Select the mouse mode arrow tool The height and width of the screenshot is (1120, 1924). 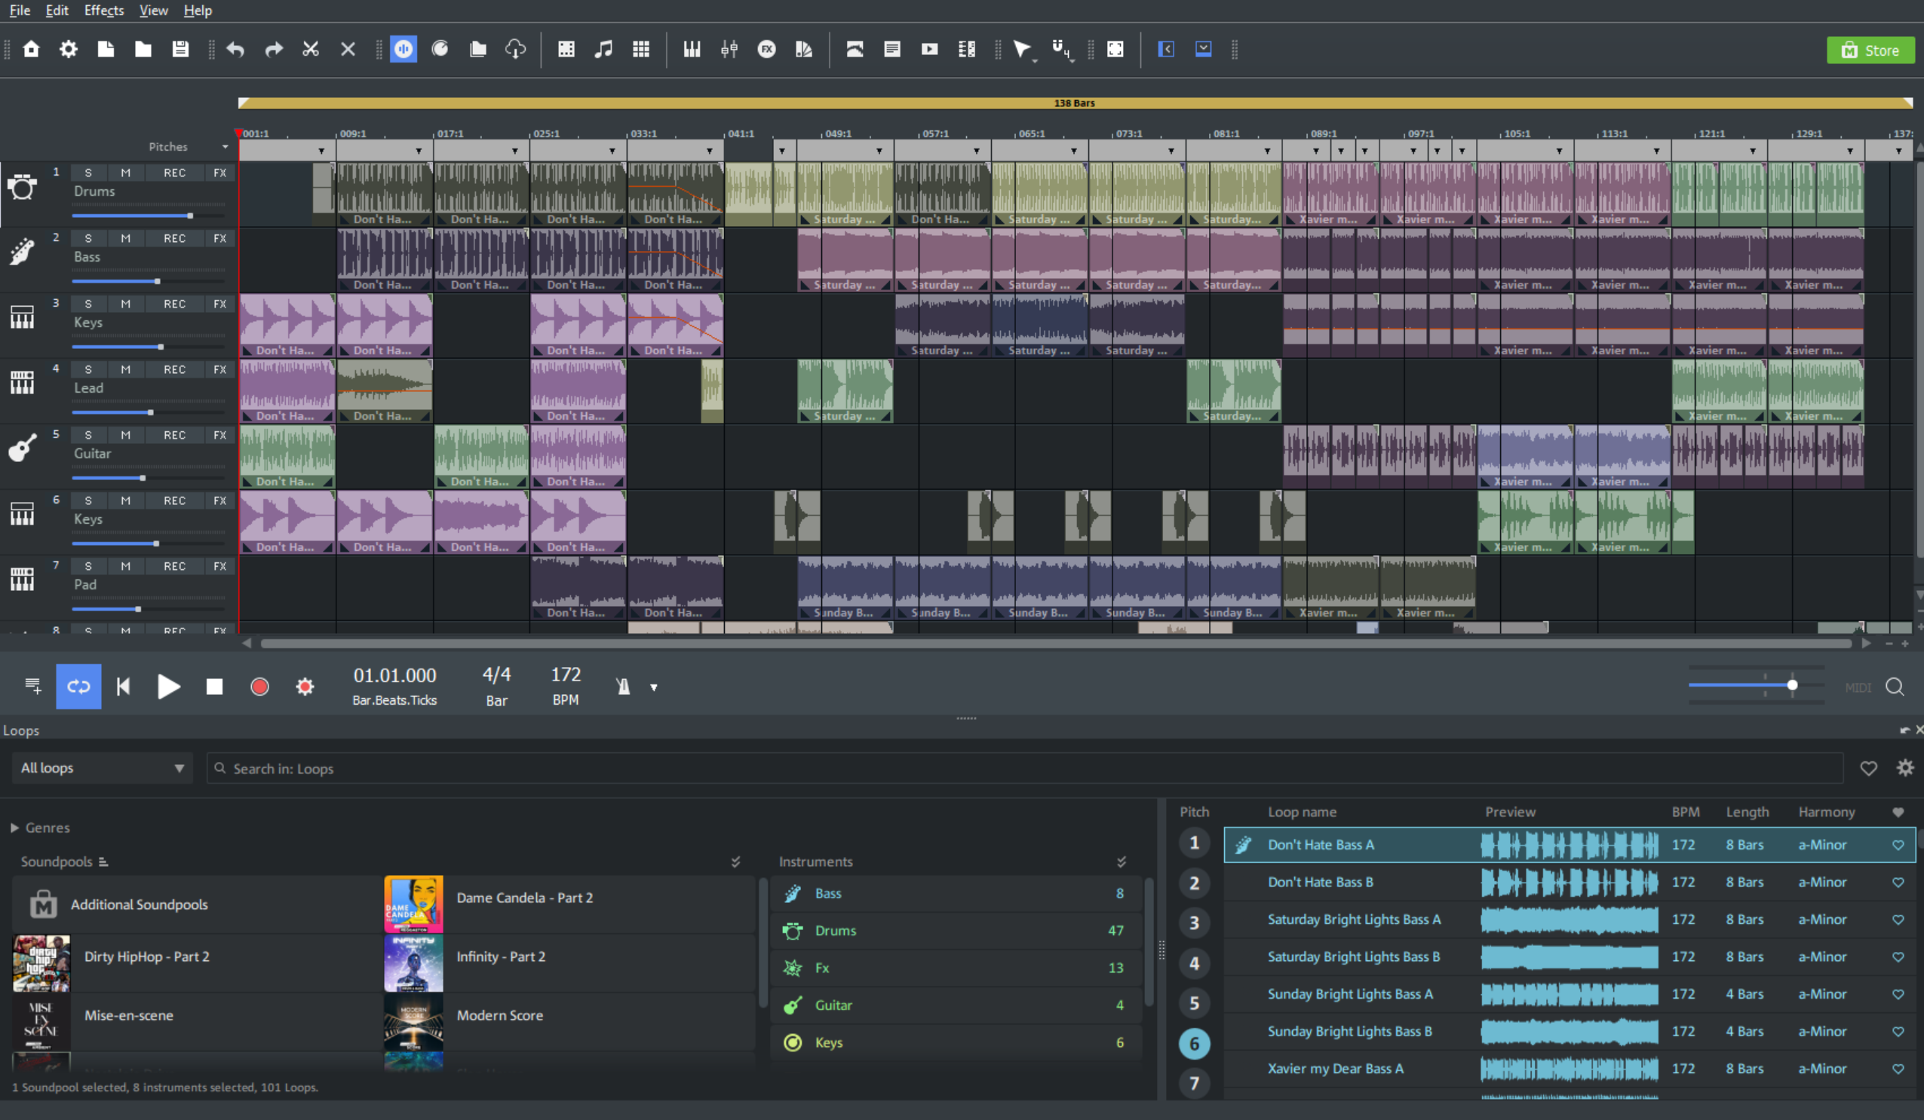[x=1023, y=49]
